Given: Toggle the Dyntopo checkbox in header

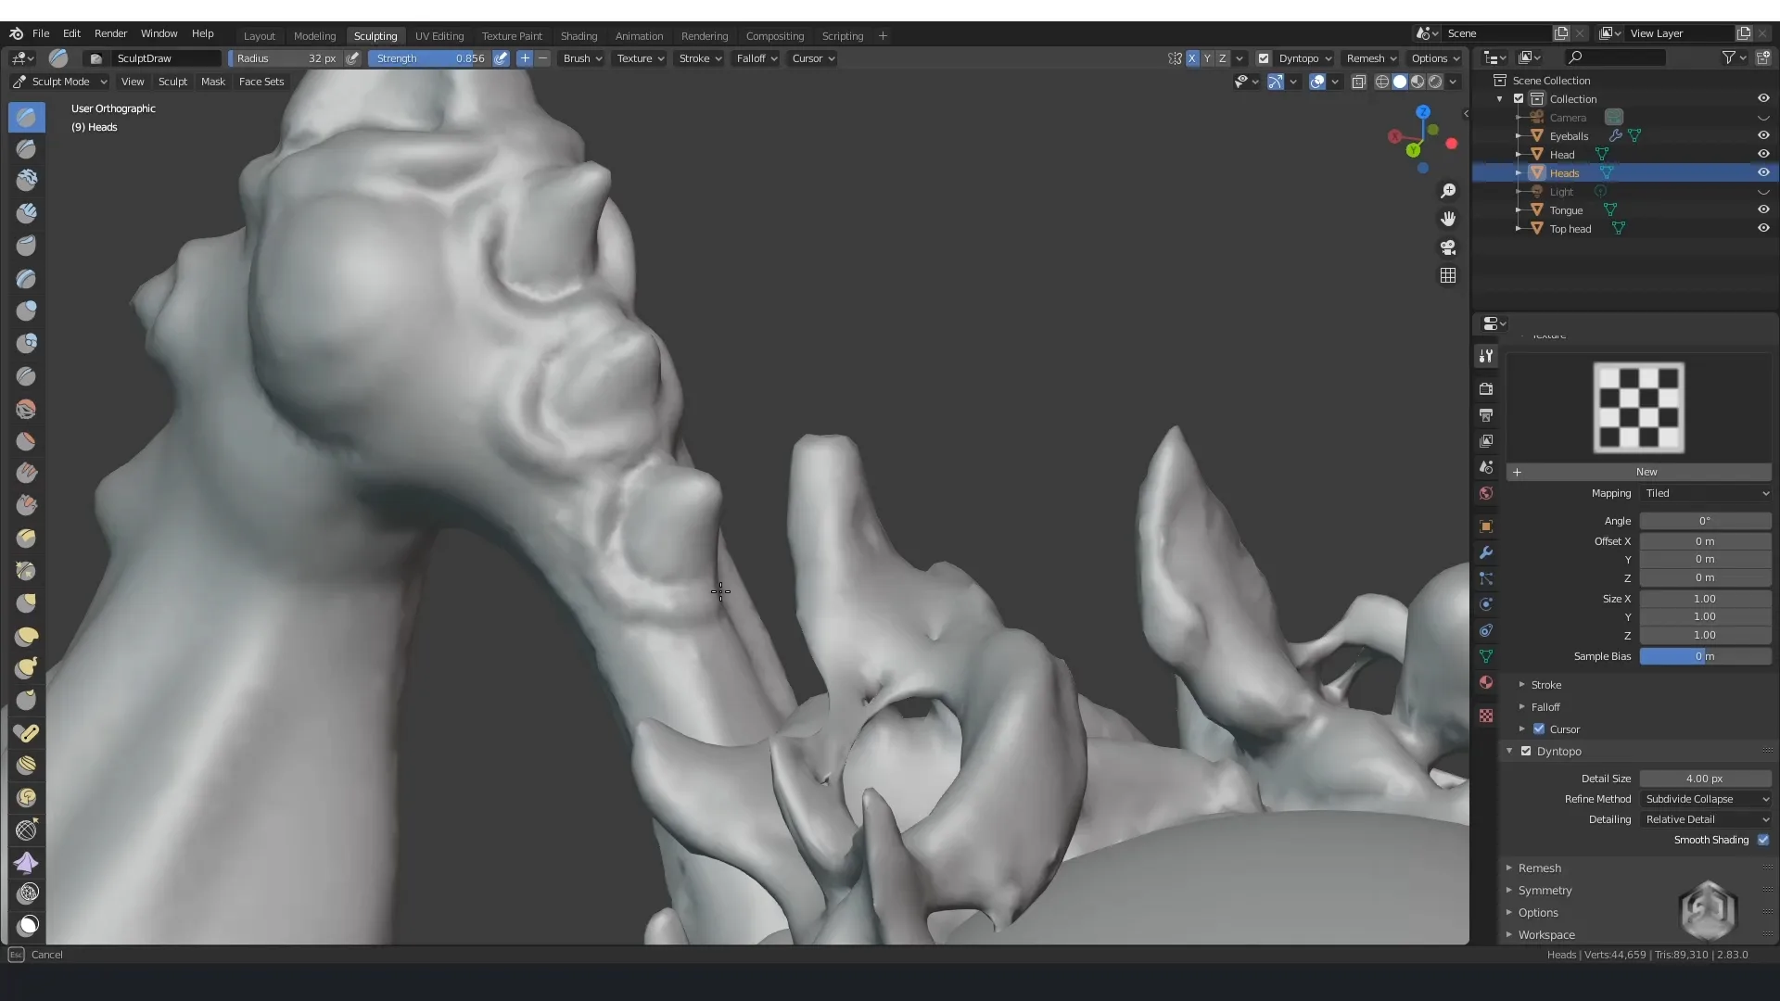Looking at the screenshot, I should coord(1263,58).
